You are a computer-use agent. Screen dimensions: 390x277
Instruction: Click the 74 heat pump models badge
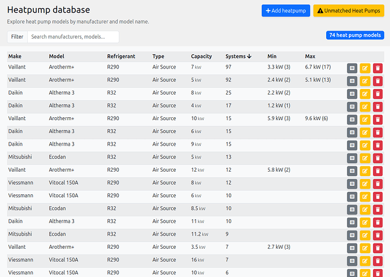355,35
